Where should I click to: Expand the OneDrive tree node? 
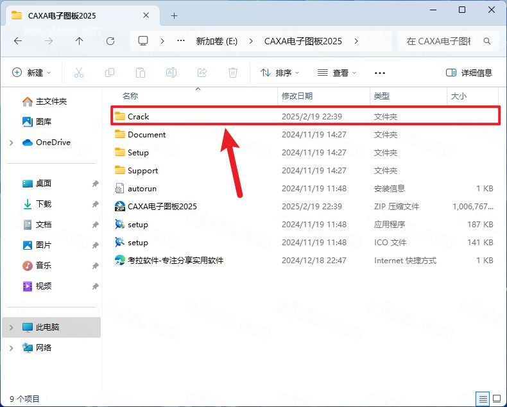tap(12, 143)
